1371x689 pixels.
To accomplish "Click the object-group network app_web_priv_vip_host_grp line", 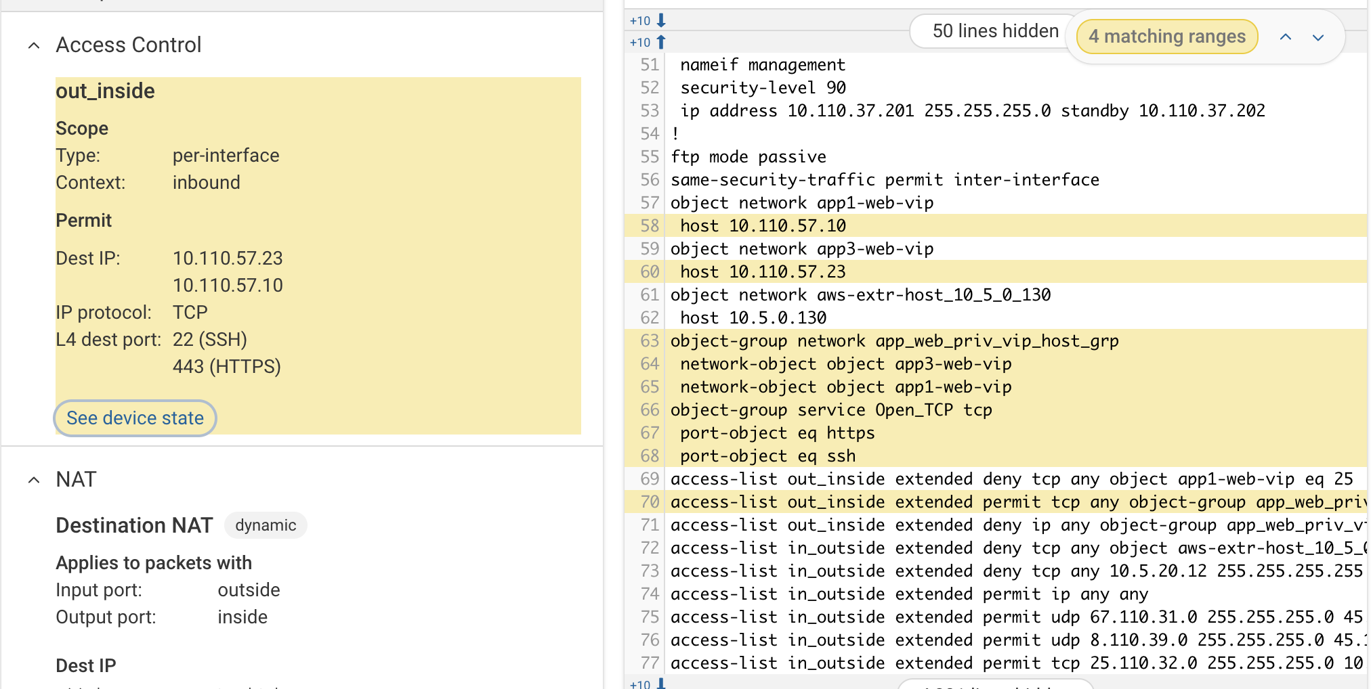I will pos(894,341).
